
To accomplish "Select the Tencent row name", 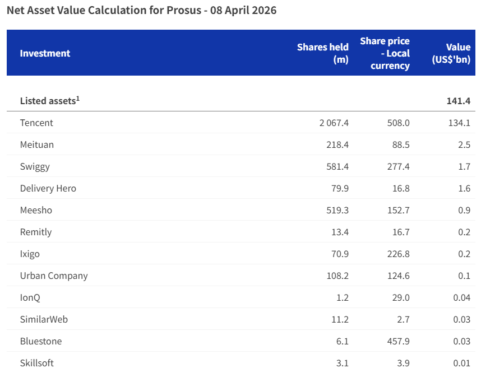I will (36, 123).
